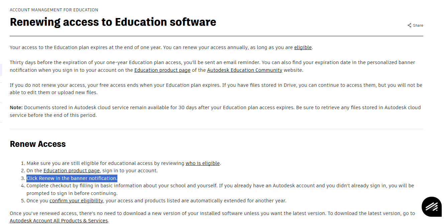Open 'Autodesk Account All Products & Services' link

(59, 221)
